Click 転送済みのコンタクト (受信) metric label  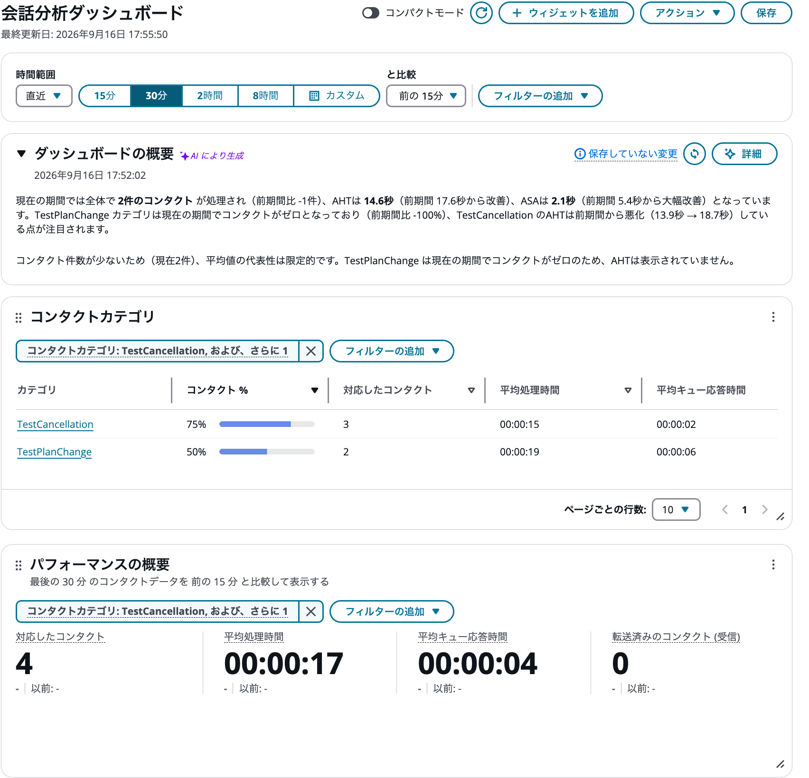[x=676, y=637]
